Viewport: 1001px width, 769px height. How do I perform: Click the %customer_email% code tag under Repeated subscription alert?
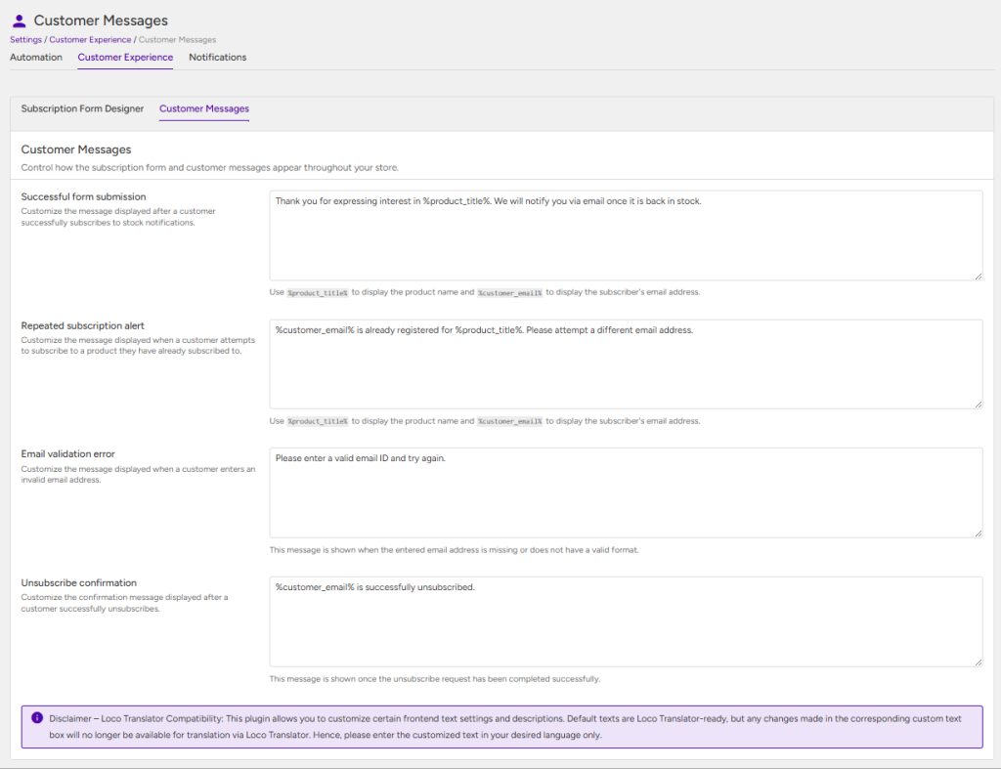[509, 422]
